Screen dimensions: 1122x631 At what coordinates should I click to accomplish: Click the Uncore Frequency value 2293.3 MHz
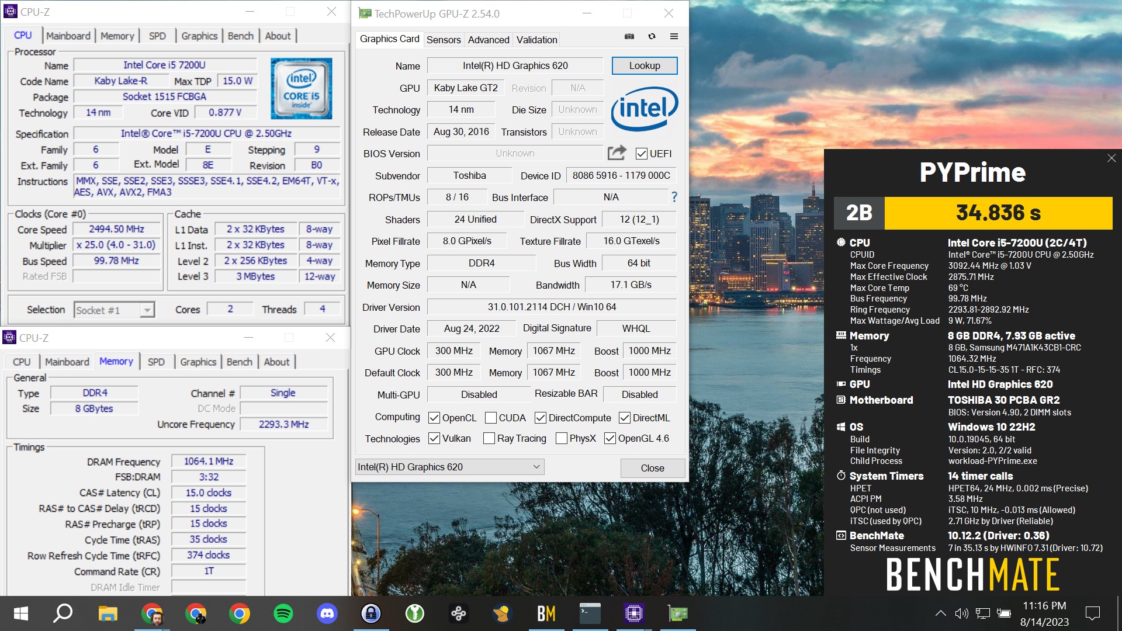[283, 424]
